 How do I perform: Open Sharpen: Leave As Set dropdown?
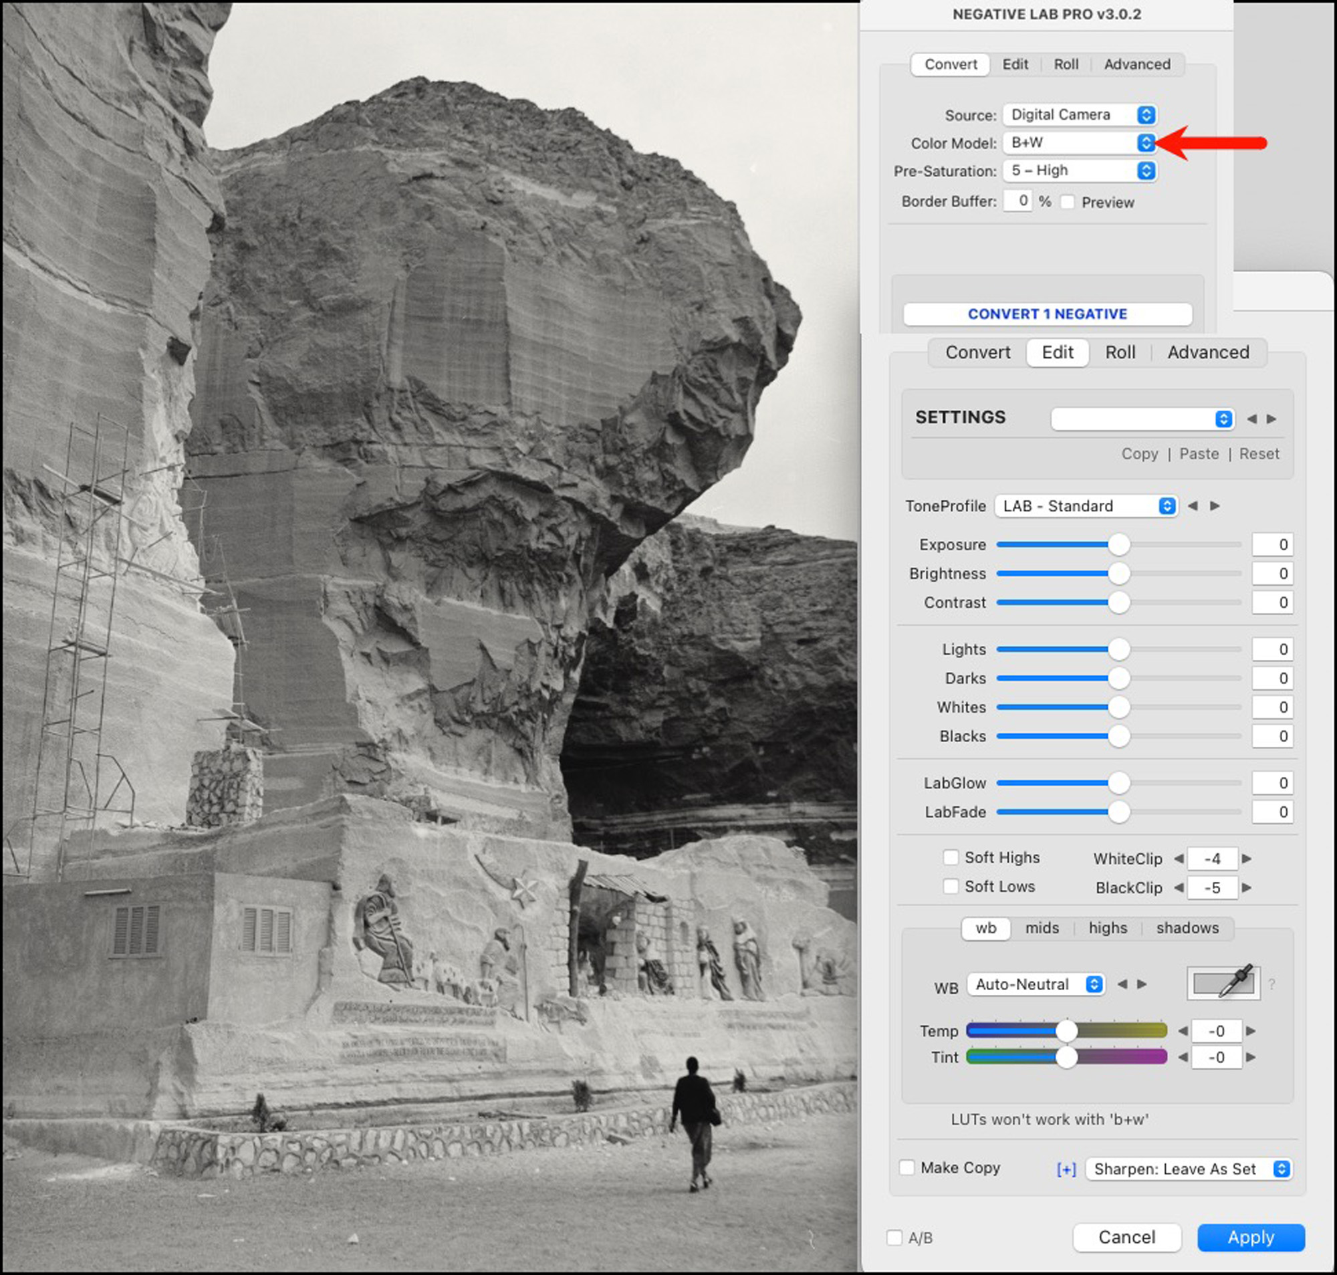tap(1188, 1169)
